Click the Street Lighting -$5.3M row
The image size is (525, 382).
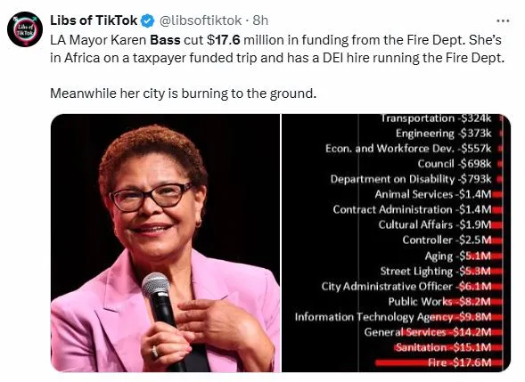click(441, 271)
